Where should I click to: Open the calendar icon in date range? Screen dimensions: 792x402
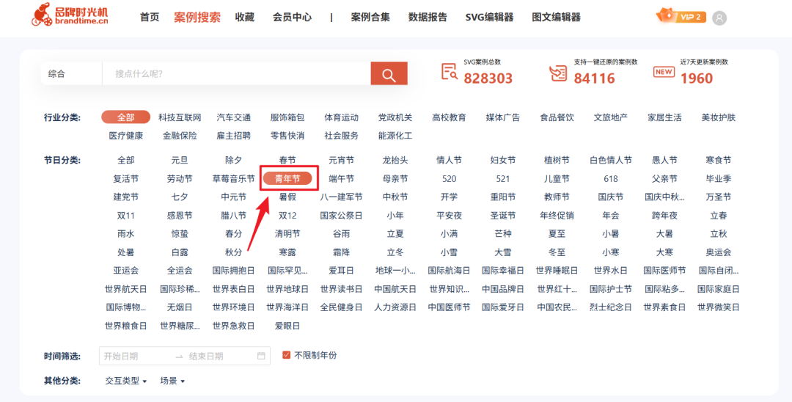(x=261, y=356)
